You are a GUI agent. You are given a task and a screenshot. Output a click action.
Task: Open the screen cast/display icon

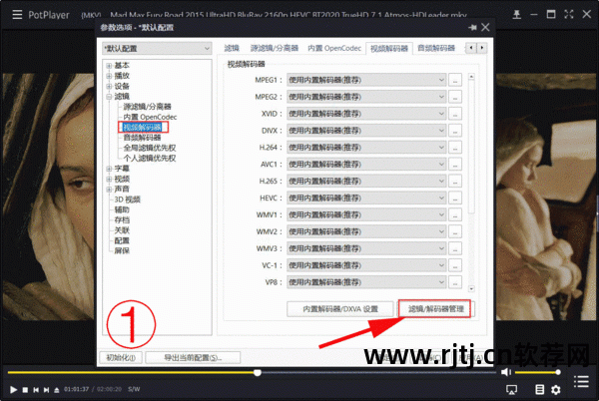pos(511,390)
